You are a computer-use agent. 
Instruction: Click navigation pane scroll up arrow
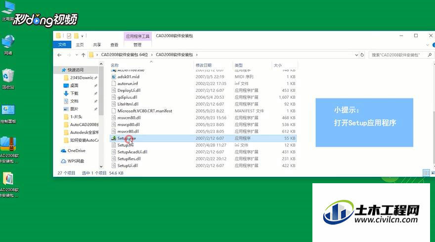pos(101,64)
